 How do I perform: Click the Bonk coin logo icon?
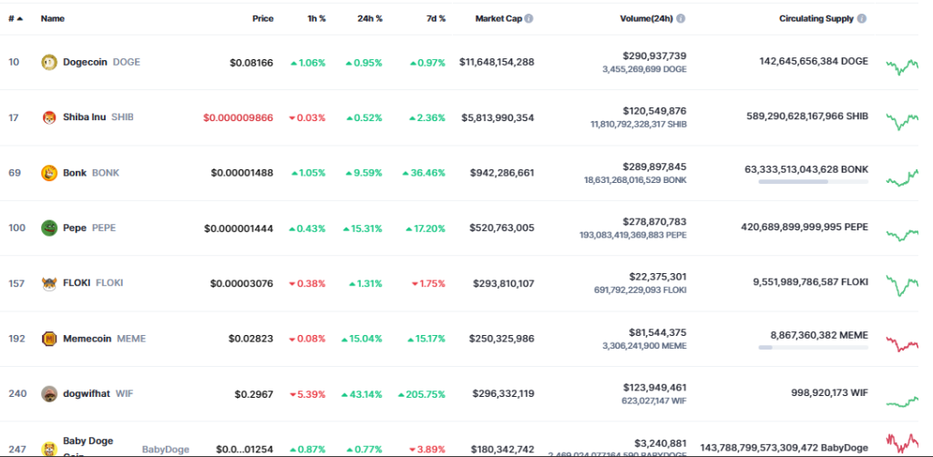coord(49,173)
